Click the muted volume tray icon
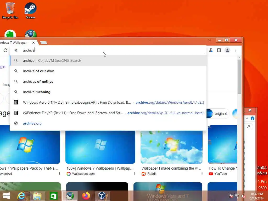Viewport: 268px width, 201px height. [243, 196]
